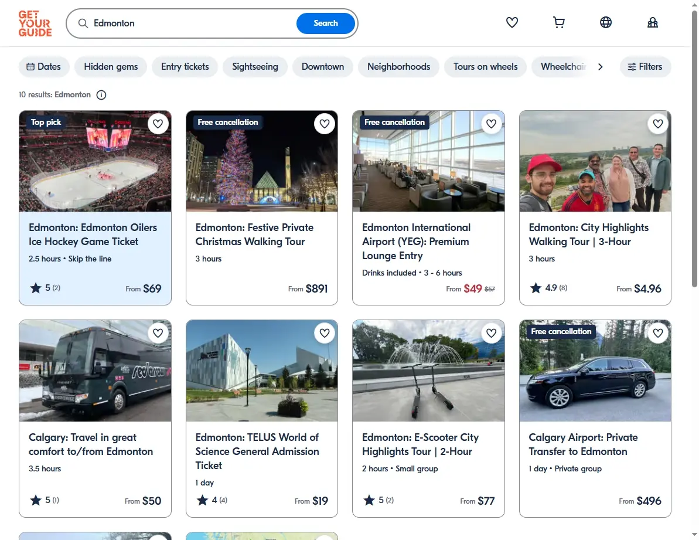Select the Sightseeing filter chip
699x540 pixels.
pos(255,67)
